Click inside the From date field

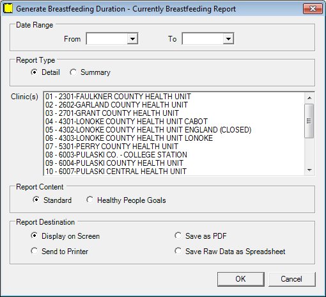(107, 38)
